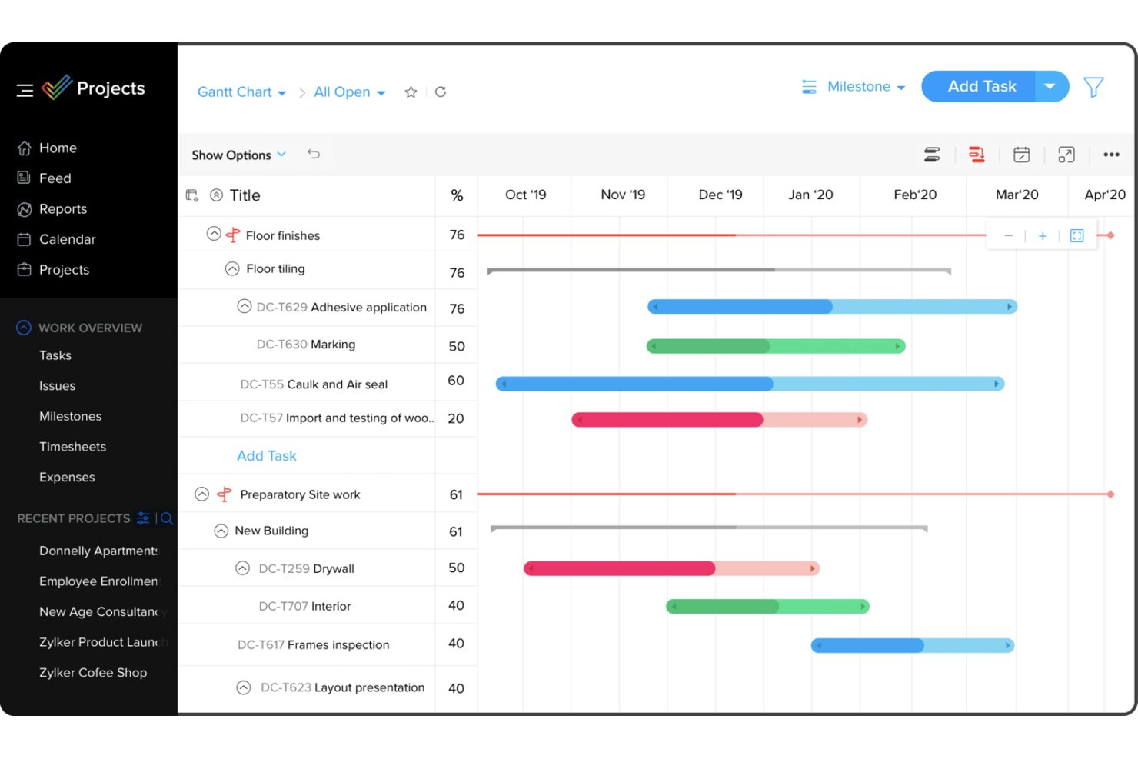Mark view as favorite with star icon
This screenshot has height=759, width=1138.
tap(411, 92)
